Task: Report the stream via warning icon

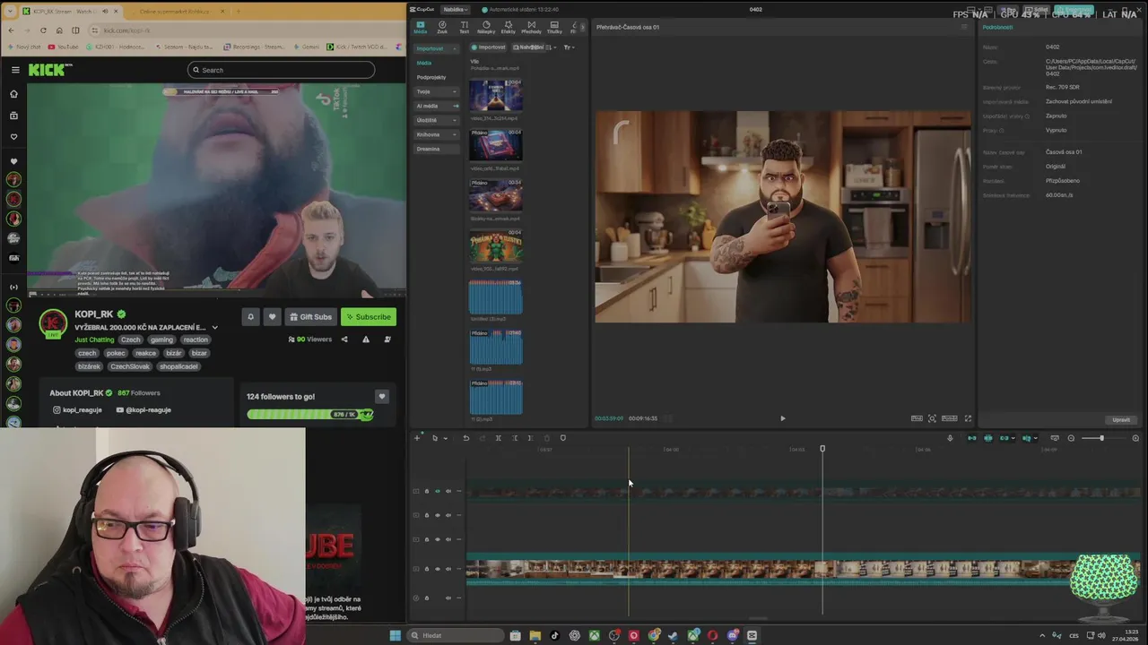Action: click(366, 340)
